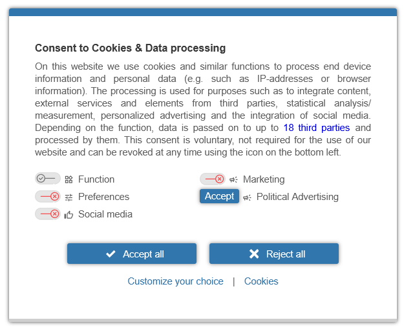Enable the Preferences cookies toggle
This screenshot has width=404, height=331.
pyautogui.click(x=47, y=196)
